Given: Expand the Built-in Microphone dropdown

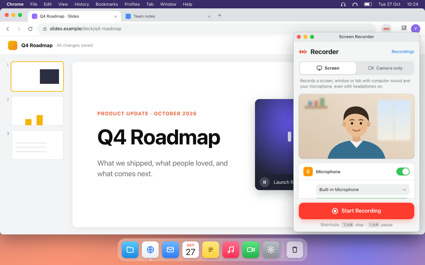Looking at the screenshot, I should pos(363,190).
